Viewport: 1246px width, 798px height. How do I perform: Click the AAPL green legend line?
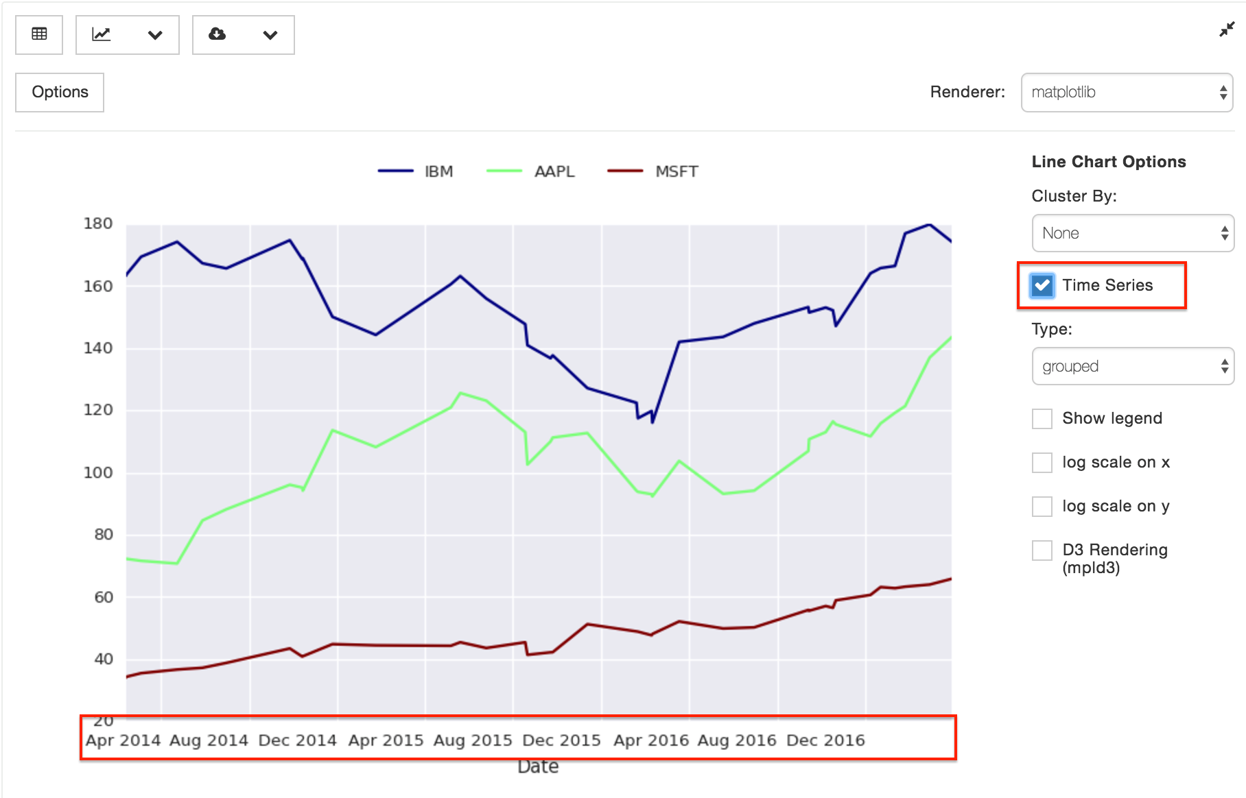click(x=504, y=171)
